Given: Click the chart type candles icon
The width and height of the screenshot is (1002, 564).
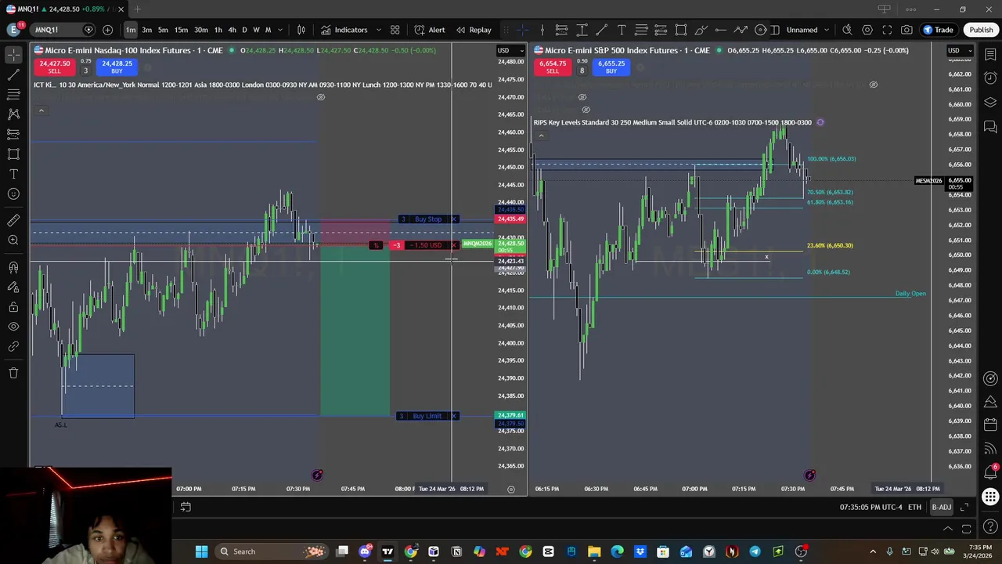Looking at the screenshot, I should (301, 30).
